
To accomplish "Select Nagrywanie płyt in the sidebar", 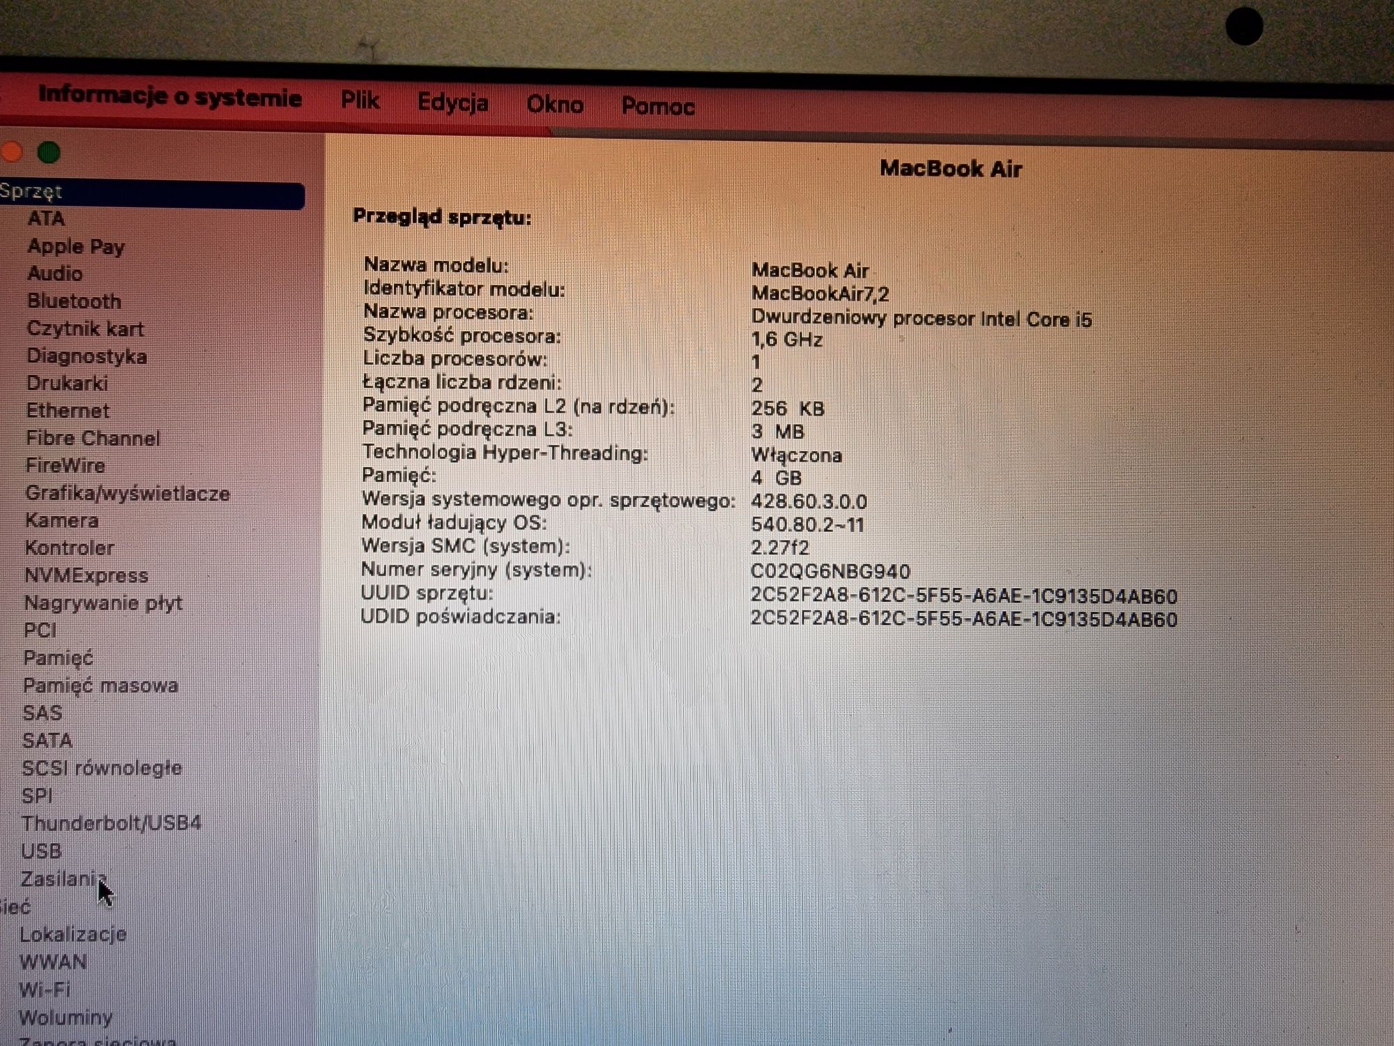I will [103, 603].
